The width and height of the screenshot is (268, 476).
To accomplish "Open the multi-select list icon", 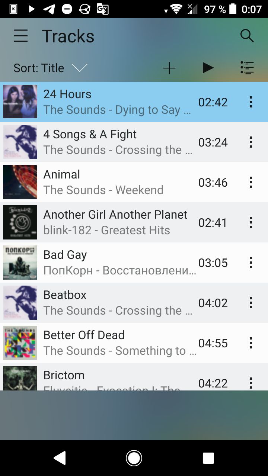I will [x=247, y=68].
